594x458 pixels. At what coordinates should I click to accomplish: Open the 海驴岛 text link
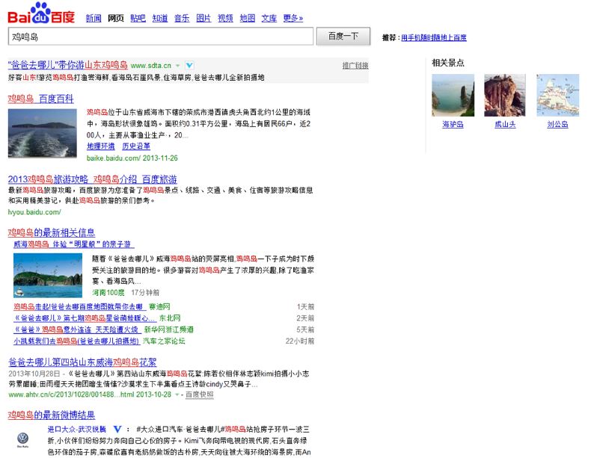(x=453, y=124)
